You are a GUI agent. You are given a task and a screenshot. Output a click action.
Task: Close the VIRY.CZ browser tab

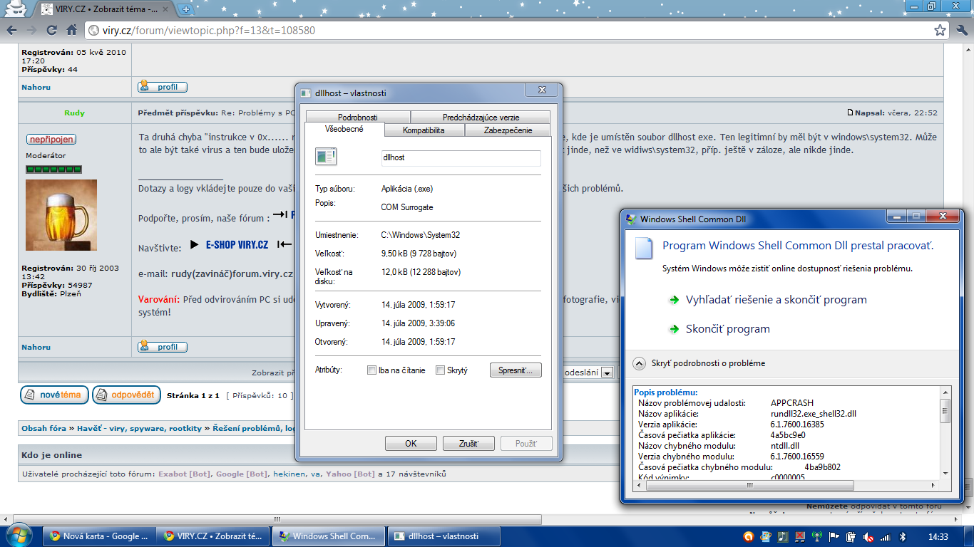167,10
